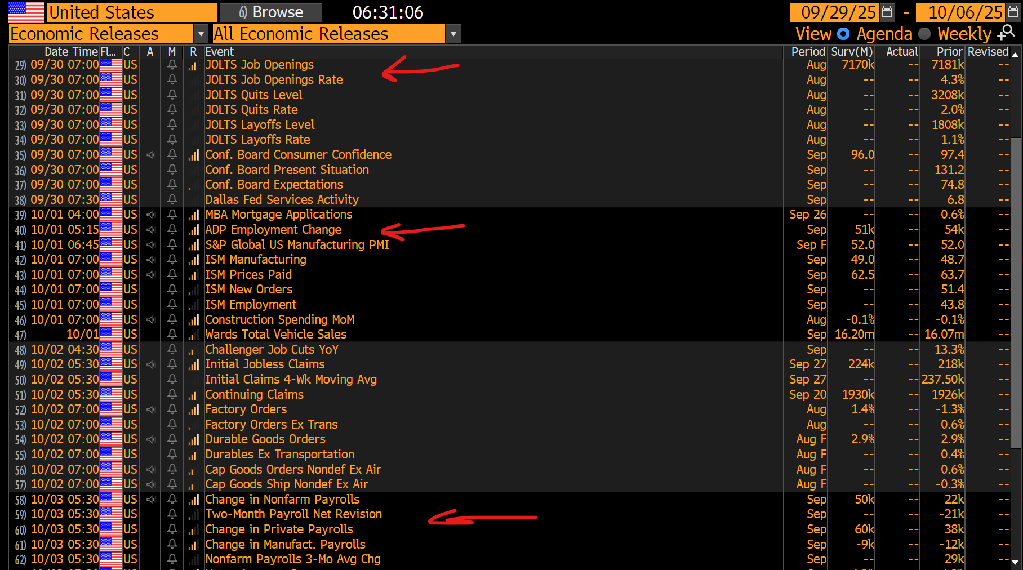
Task: Edit the start date field 09/29/25
Action: [834, 12]
